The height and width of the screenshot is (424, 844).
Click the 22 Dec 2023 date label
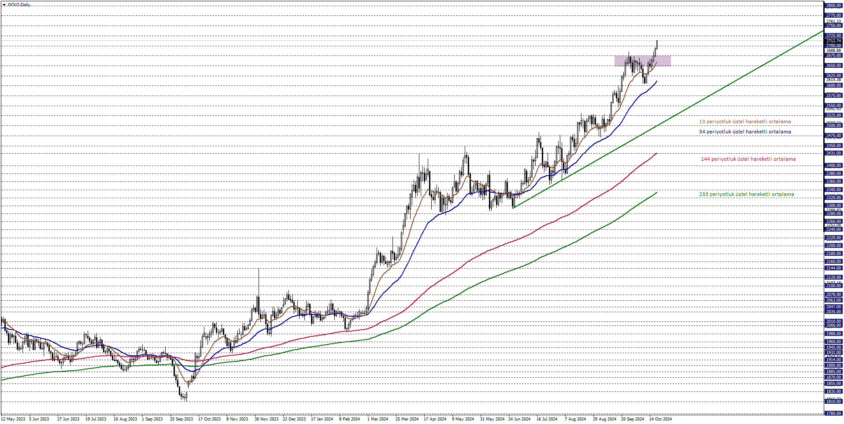[294, 419]
